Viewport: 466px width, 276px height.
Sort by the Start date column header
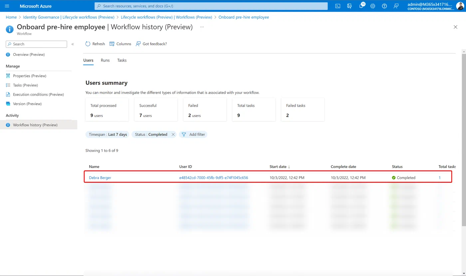tap(280, 167)
